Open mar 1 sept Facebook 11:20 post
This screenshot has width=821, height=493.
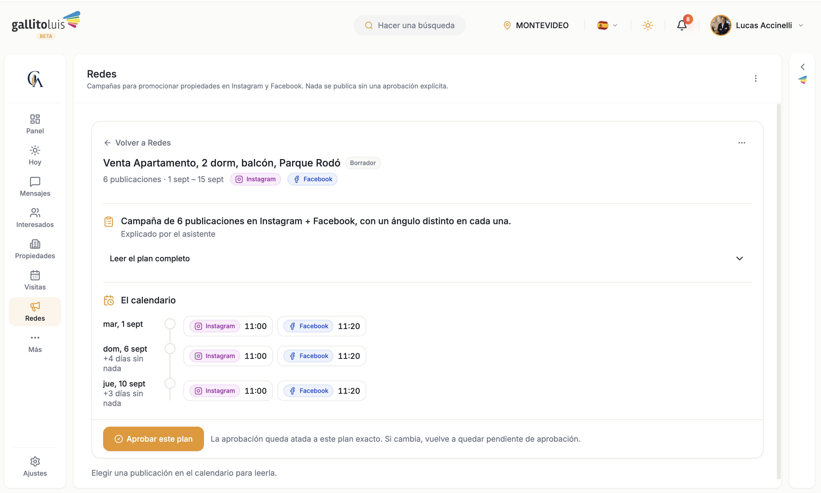321,326
